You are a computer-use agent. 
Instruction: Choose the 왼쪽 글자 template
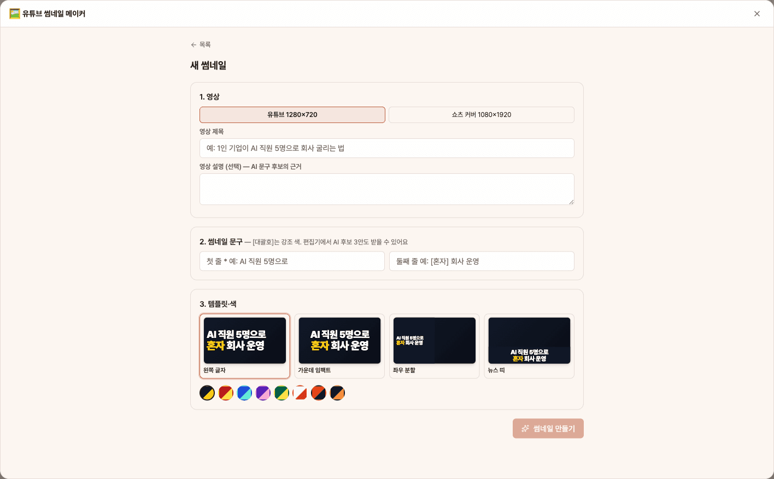(245, 346)
